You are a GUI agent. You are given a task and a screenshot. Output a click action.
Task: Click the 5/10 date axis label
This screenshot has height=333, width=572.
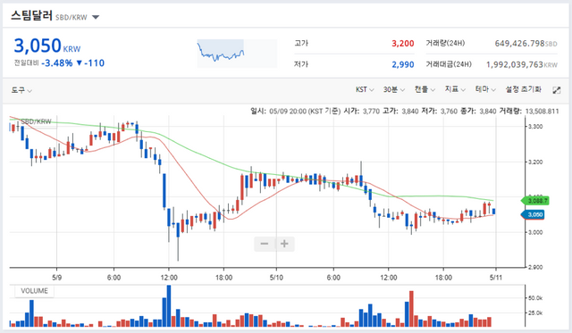pyautogui.click(x=276, y=278)
